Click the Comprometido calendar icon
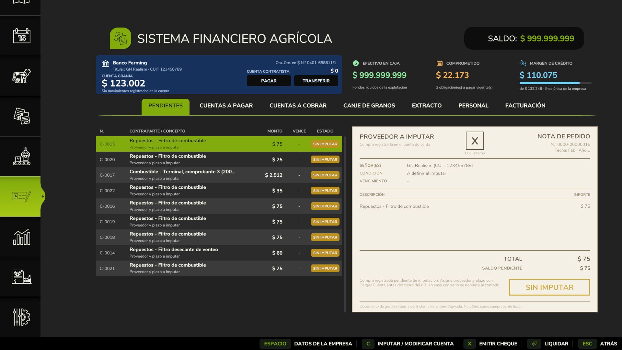Viewport: 622px width, 350px height. coord(440,63)
